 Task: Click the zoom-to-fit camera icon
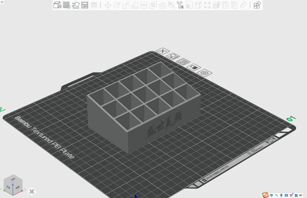(32, 191)
